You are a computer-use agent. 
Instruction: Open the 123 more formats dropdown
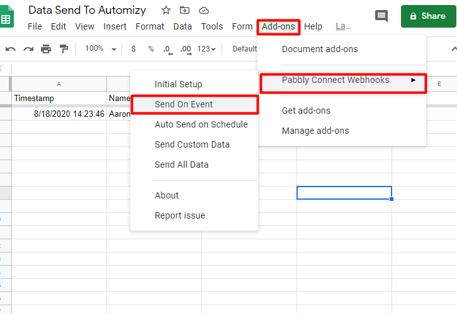206,48
